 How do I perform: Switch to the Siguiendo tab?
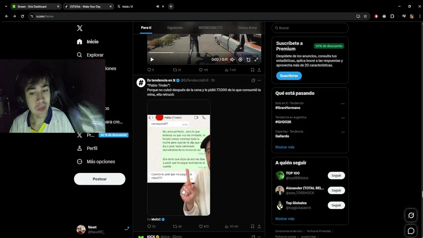pos(175,28)
